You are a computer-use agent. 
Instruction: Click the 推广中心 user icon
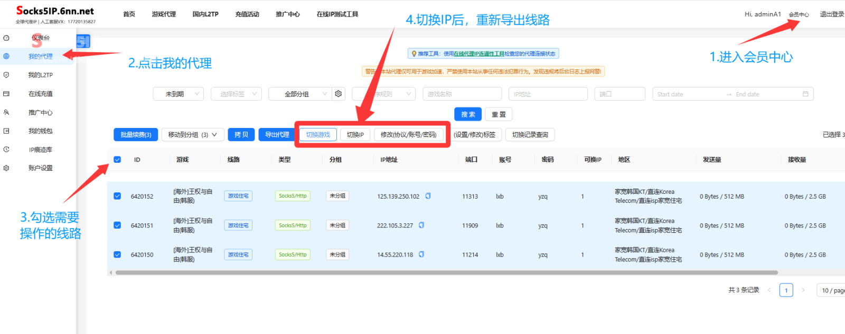(6, 112)
